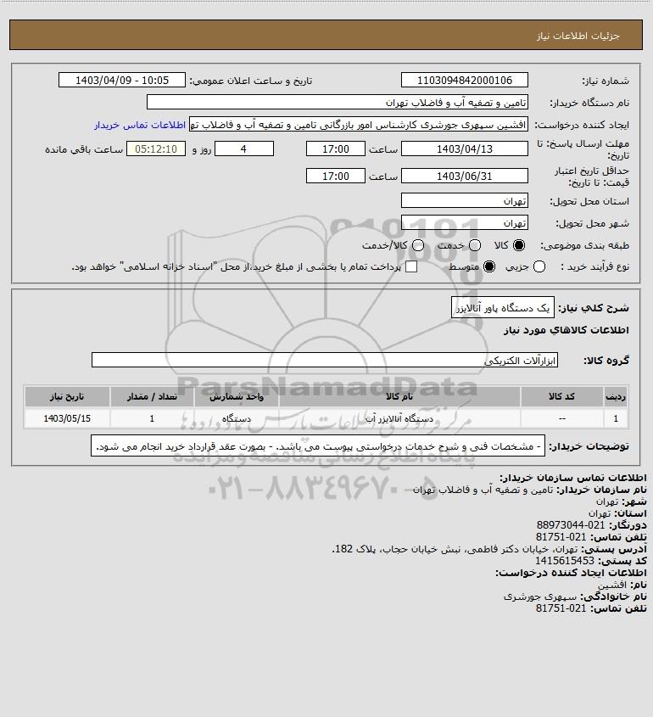Choose the جزیی purchase process radio
653x717 pixels.
pos(539,266)
